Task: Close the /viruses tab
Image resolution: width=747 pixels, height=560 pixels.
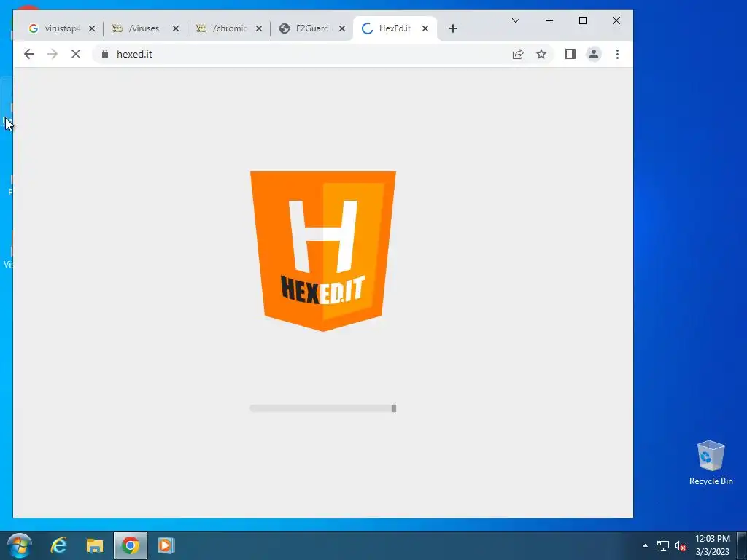Action: pos(175,28)
